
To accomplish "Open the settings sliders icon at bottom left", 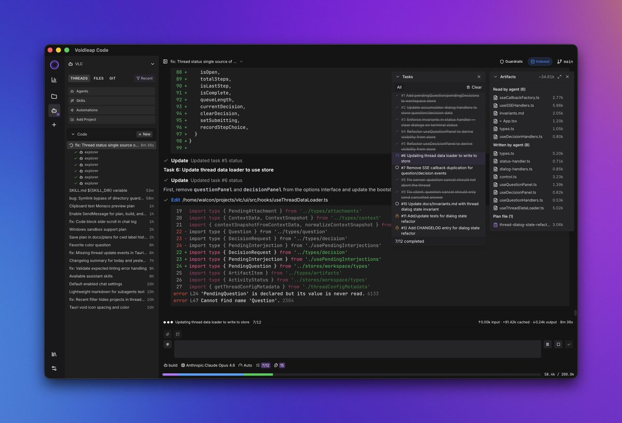I will click(x=54, y=368).
